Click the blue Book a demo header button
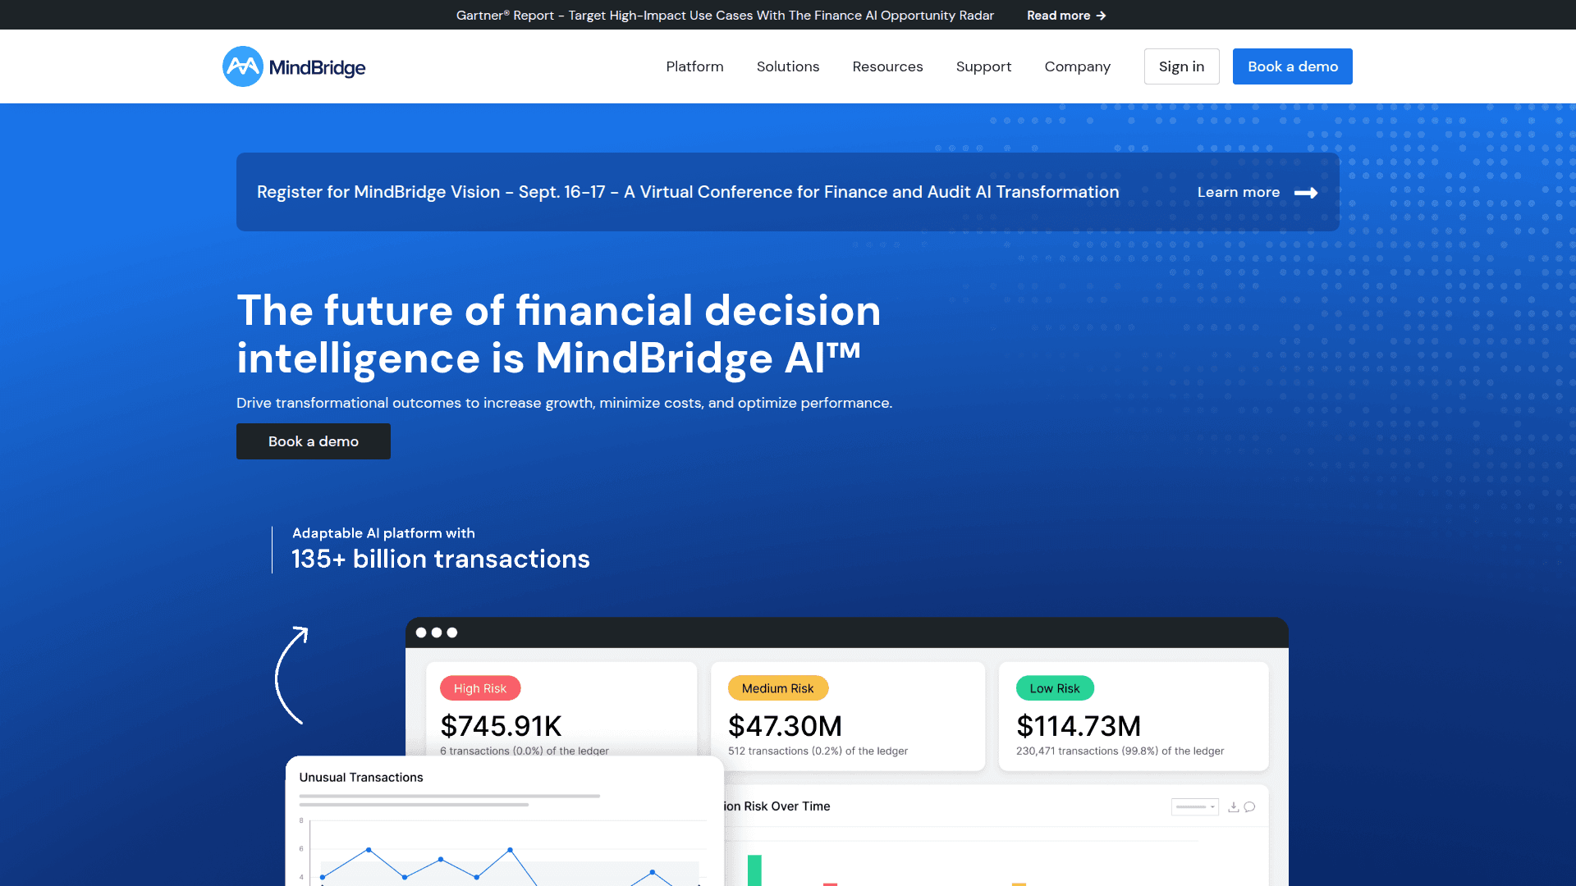Image resolution: width=1576 pixels, height=886 pixels. click(1292, 66)
